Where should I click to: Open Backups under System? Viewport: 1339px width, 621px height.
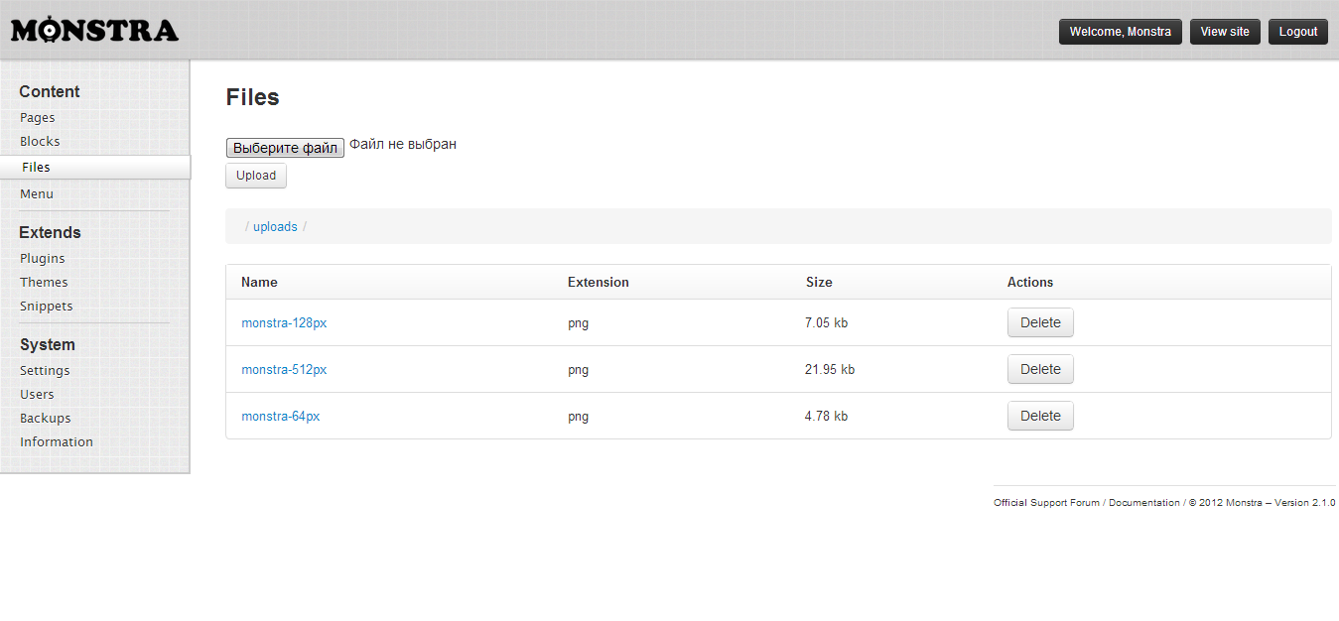[46, 418]
